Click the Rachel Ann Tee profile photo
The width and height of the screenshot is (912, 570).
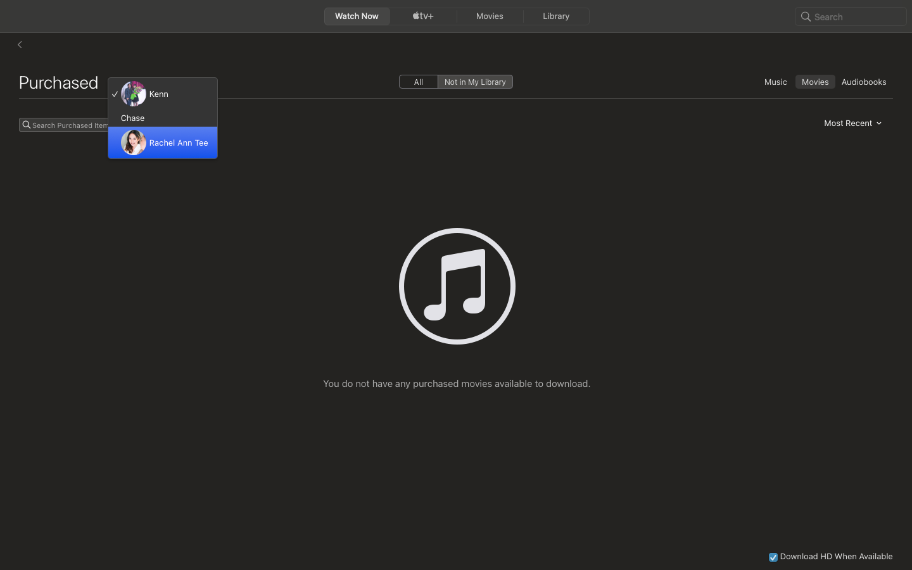133,142
